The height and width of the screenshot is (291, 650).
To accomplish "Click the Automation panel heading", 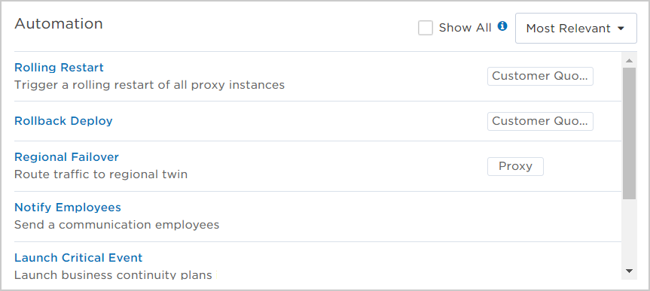I will click(x=59, y=23).
